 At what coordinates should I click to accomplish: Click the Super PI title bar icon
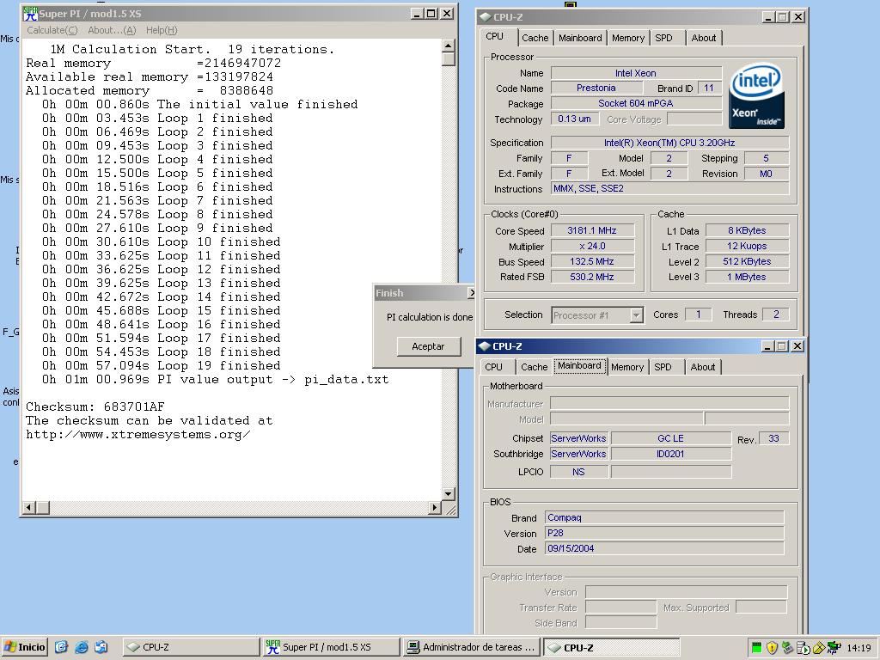click(30, 14)
